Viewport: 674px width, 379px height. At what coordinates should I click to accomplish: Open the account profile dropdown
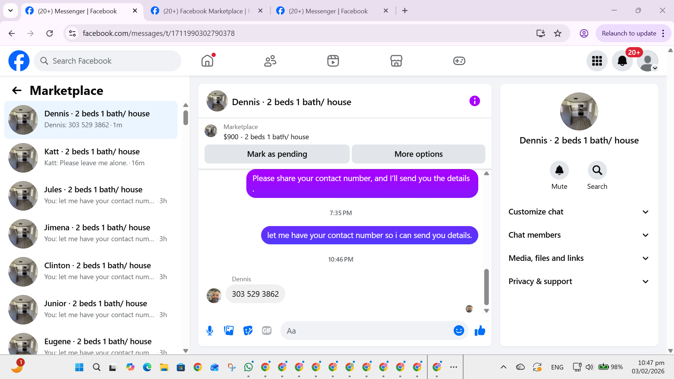coord(647,61)
